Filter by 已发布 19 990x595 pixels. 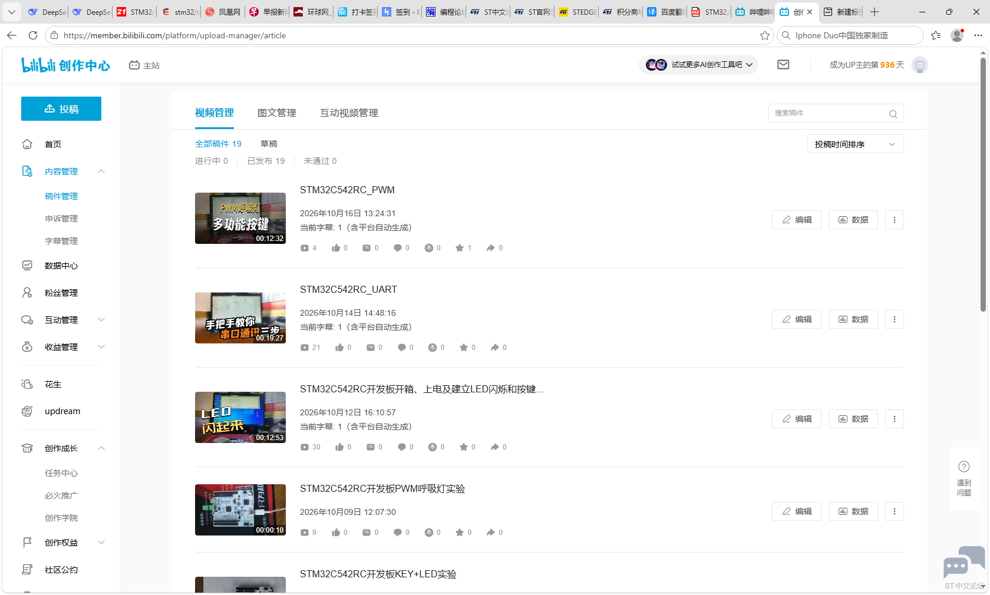pyautogui.click(x=266, y=161)
